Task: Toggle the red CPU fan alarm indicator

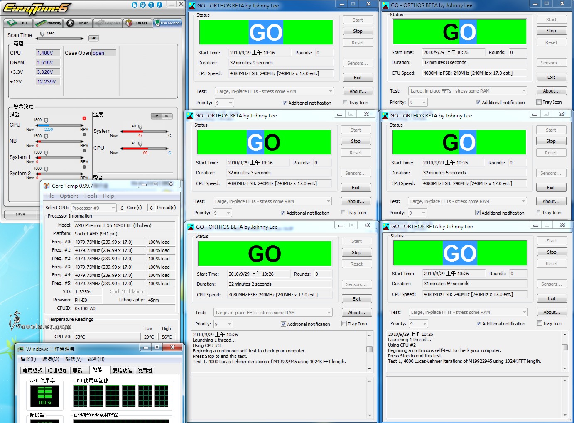Action: tap(84, 118)
